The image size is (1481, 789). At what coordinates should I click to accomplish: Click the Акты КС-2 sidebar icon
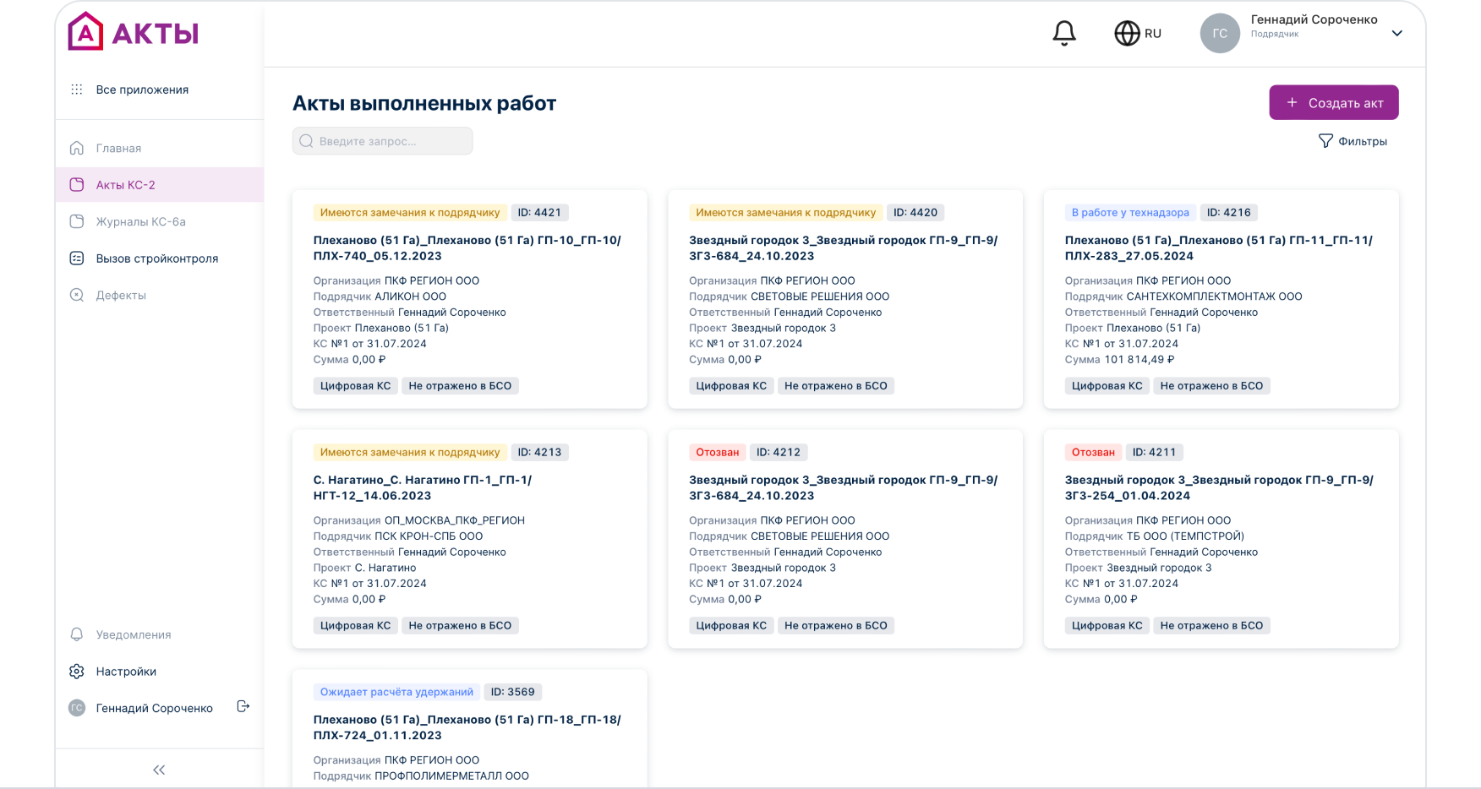[77, 185]
